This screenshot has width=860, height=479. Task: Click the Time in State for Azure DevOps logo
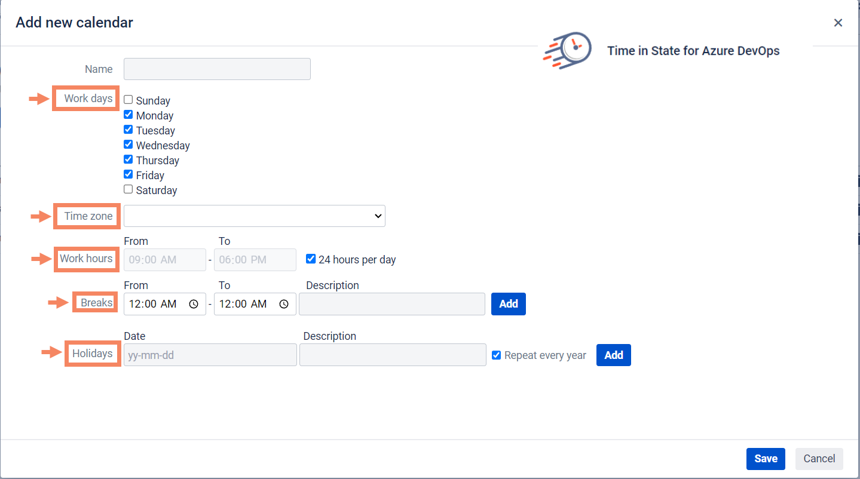[566, 50]
